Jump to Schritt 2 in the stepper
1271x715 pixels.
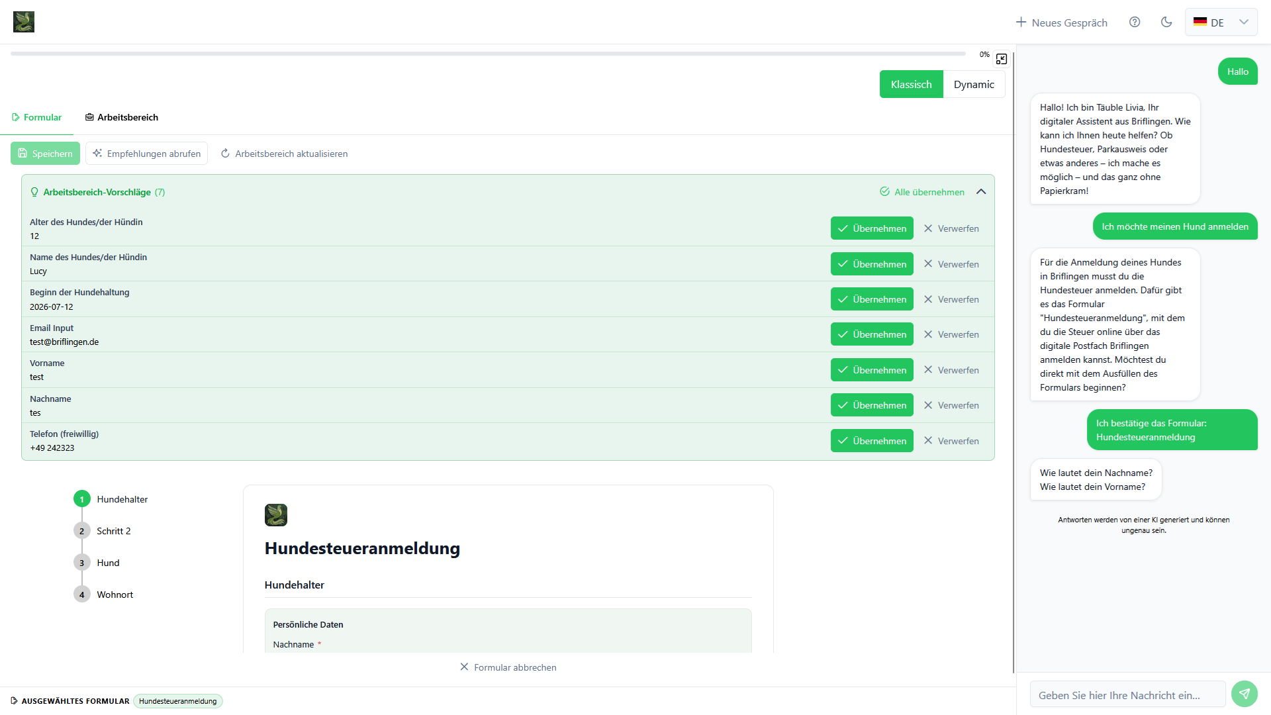(102, 531)
